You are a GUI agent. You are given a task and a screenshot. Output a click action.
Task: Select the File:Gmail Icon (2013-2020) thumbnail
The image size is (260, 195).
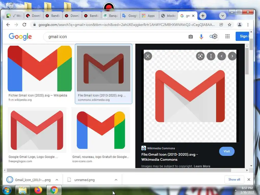104,69
